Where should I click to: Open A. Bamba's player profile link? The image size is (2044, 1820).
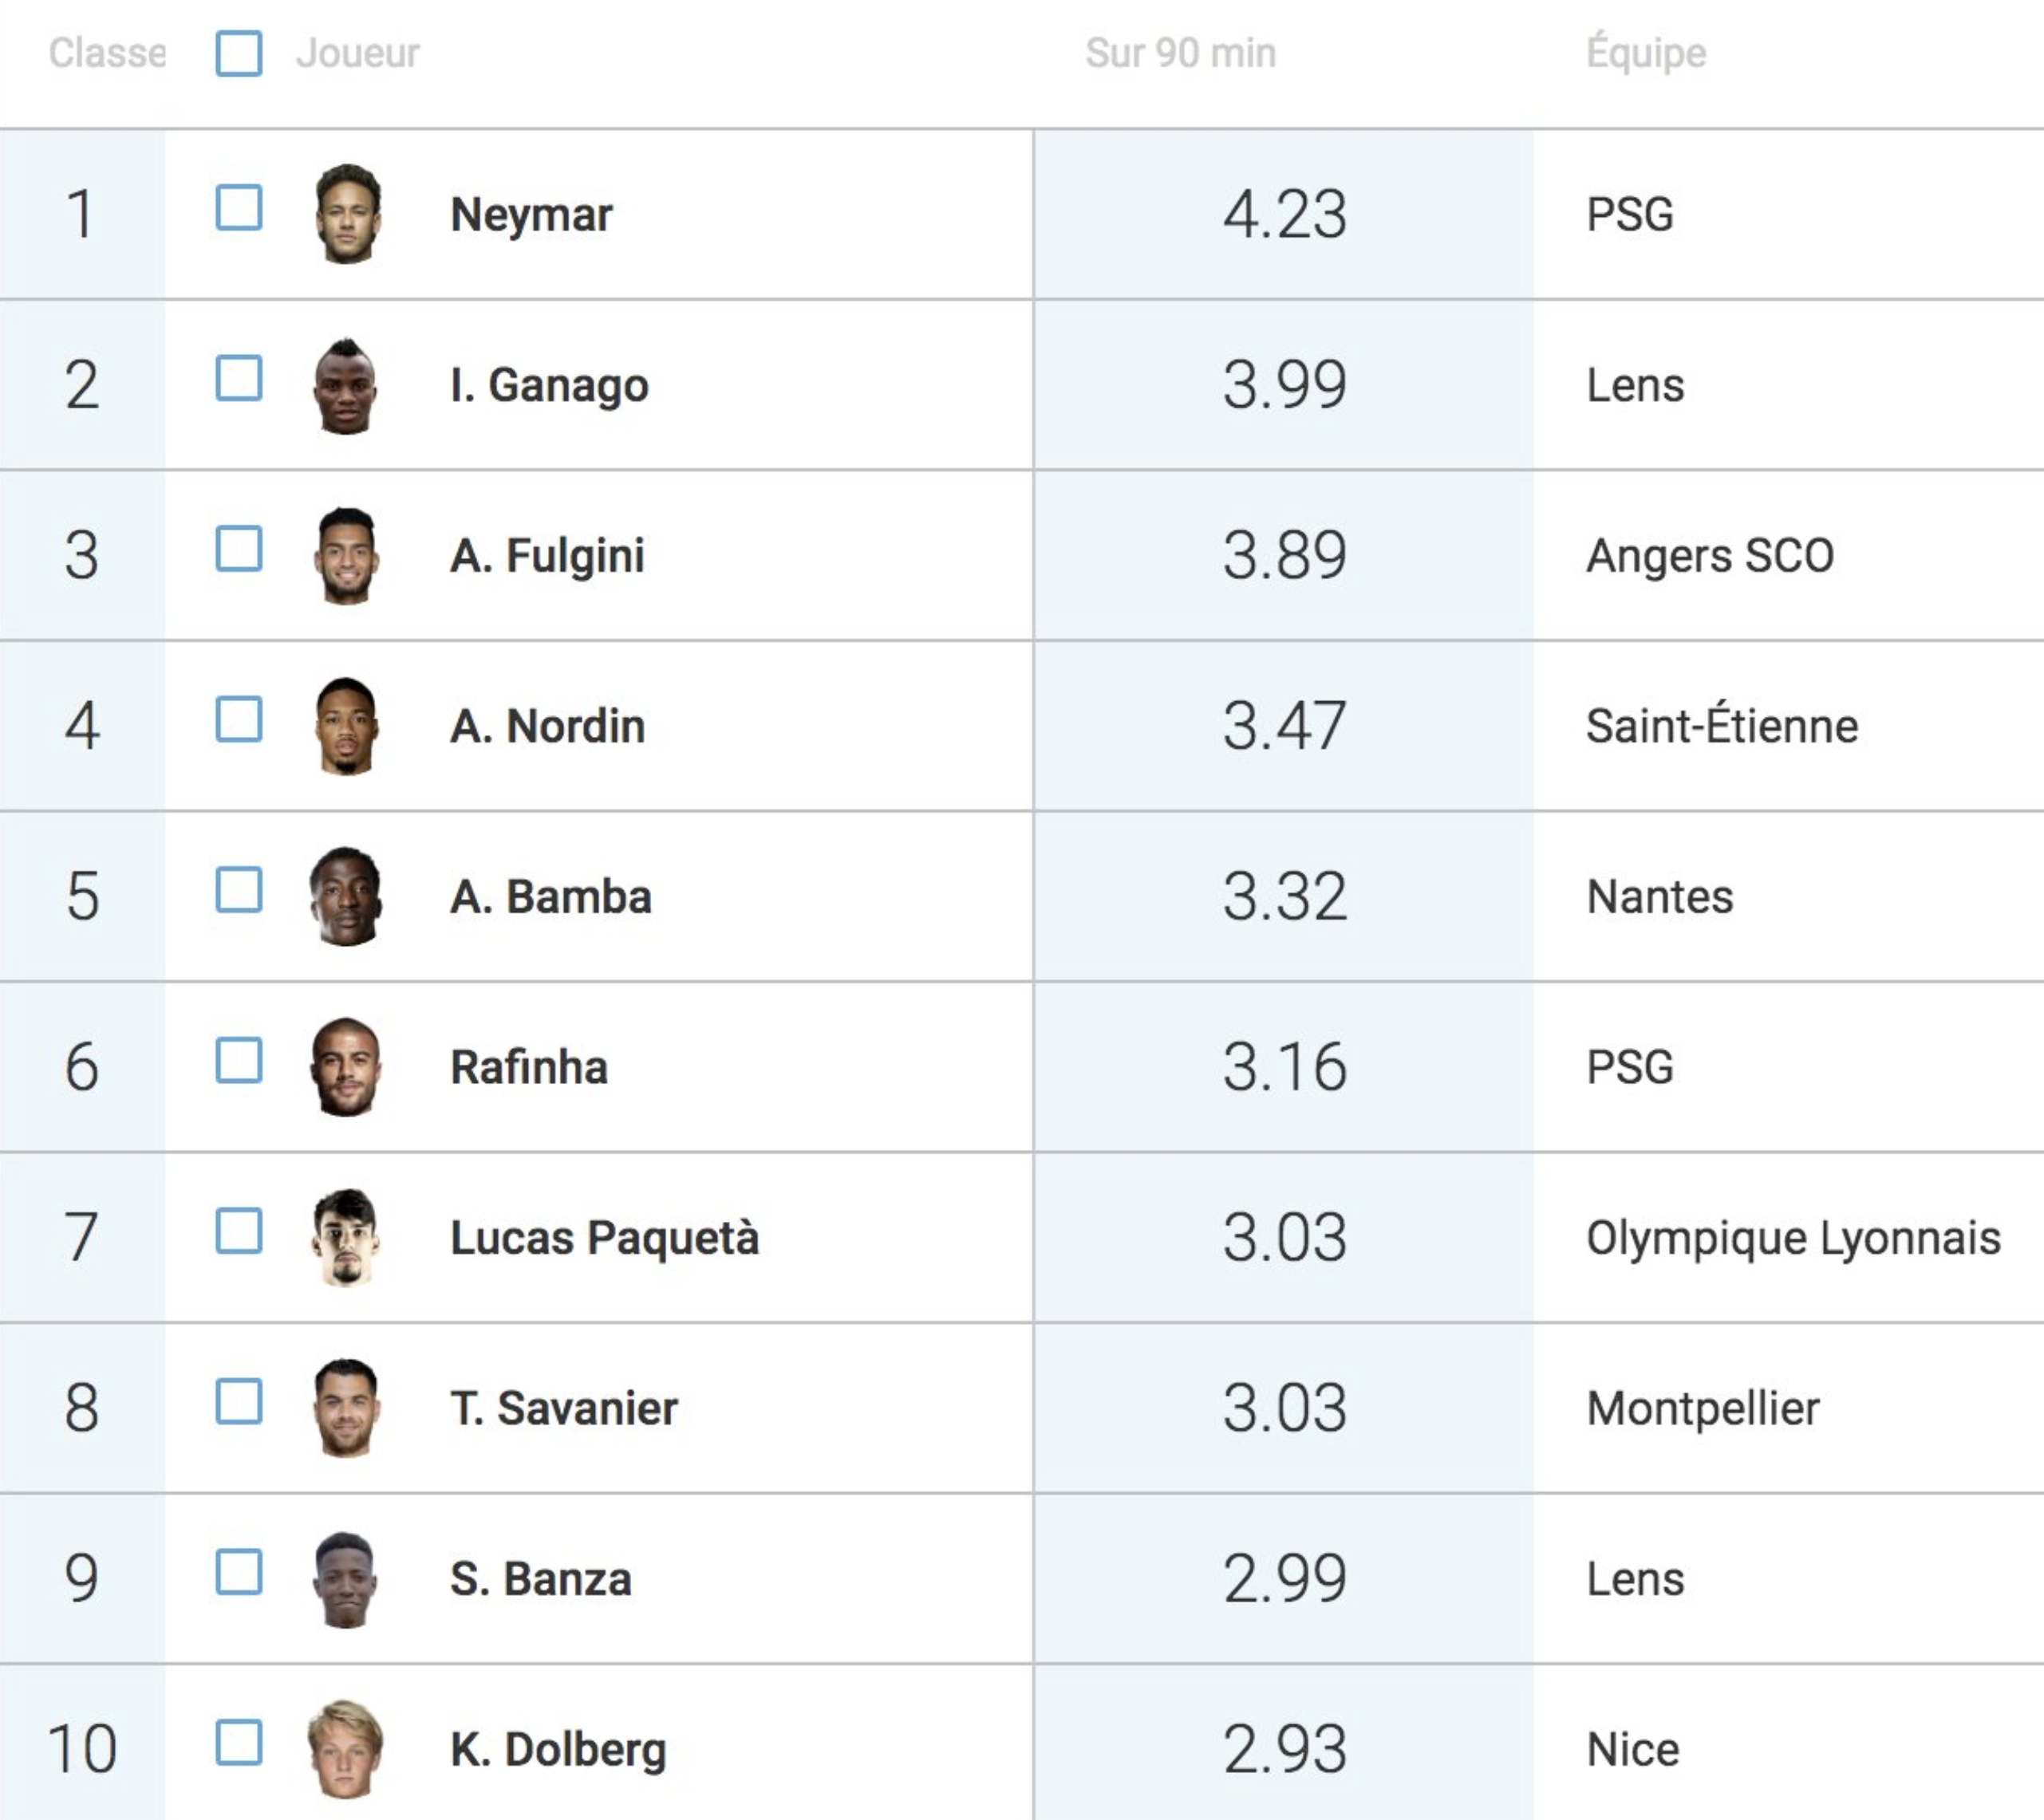pos(550,897)
